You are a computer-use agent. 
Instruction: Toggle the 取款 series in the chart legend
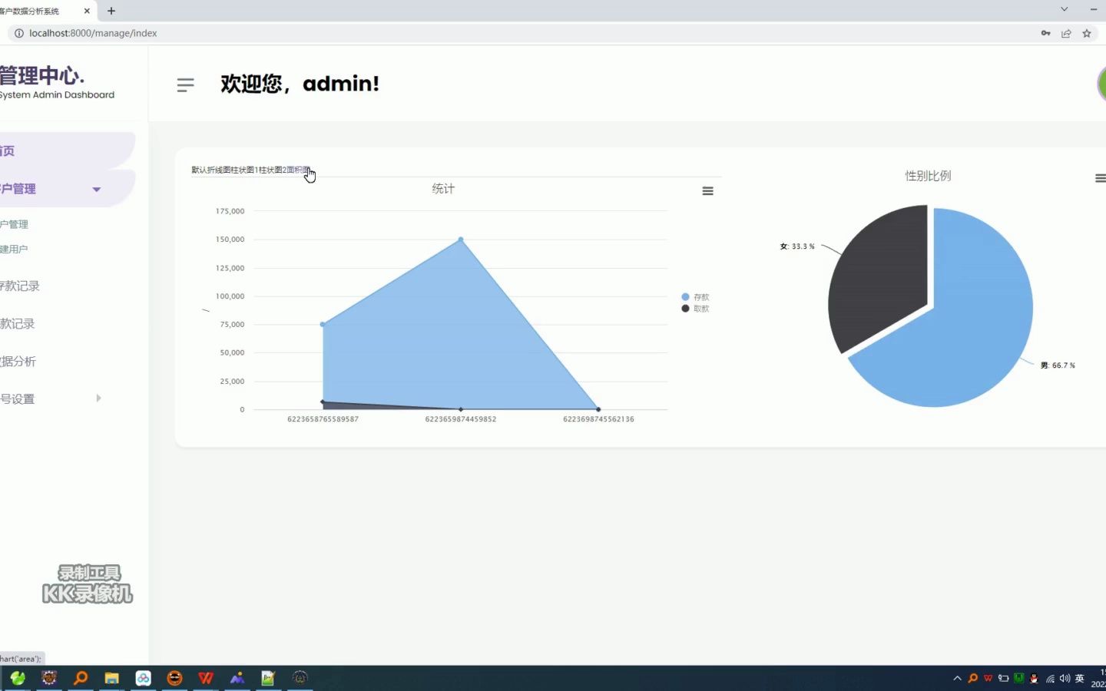(695, 309)
